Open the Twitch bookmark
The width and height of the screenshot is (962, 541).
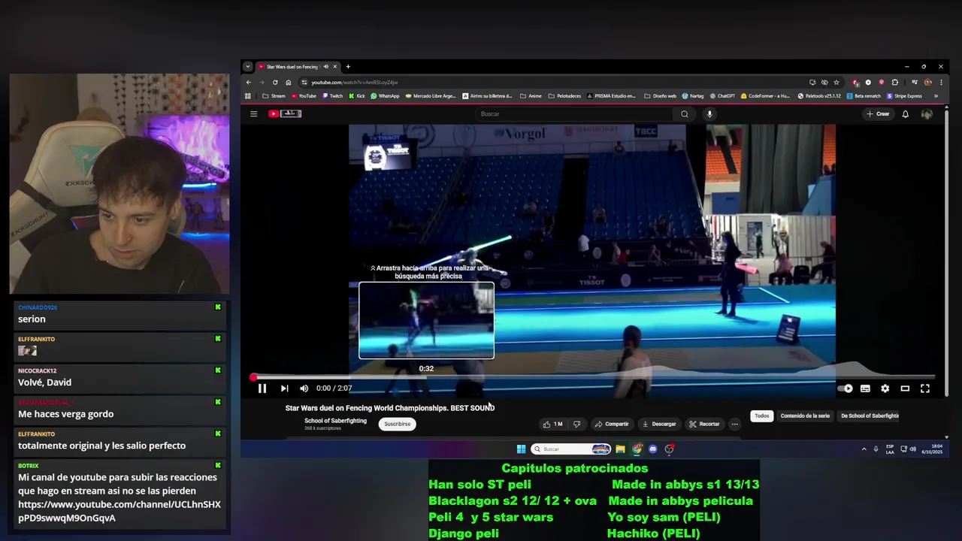point(332,96)
